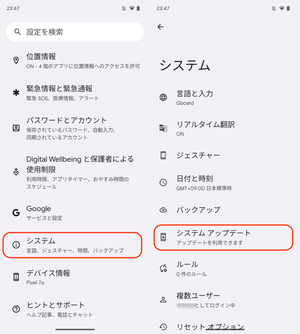Open パスワードとアカウント settings
300x334 pixels.
point(75,128)
